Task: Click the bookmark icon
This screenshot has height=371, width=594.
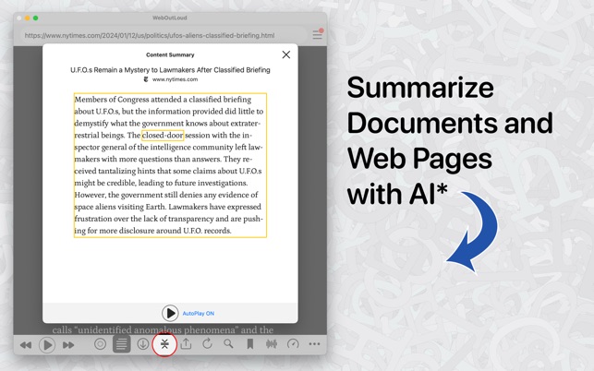Action: pos(250,343)
